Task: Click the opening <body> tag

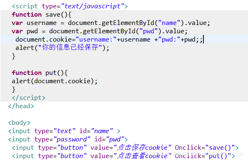Action: pos(19,123)
